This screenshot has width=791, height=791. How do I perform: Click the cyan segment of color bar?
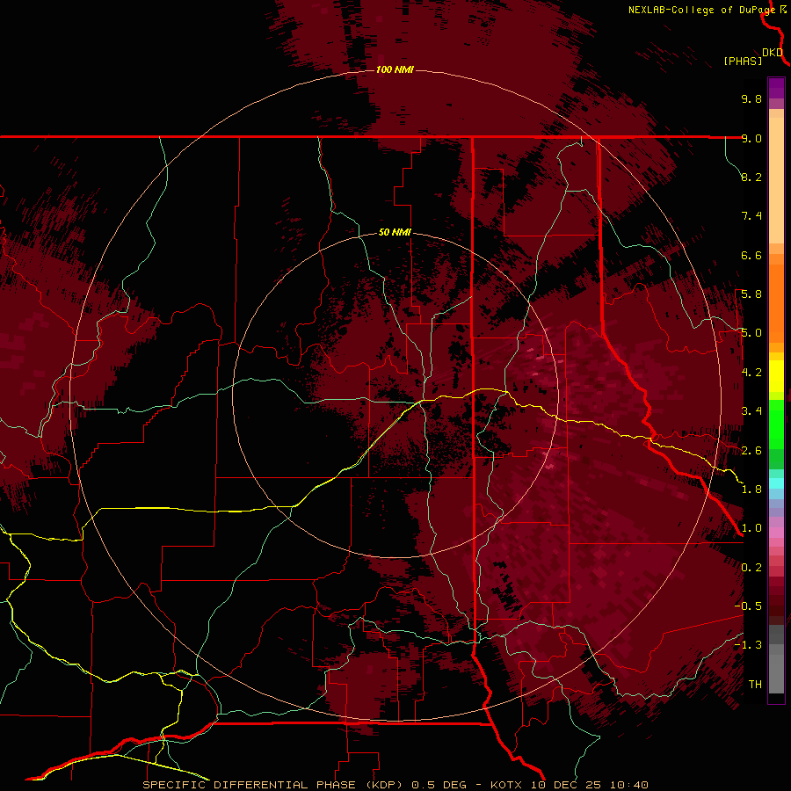point(776,483)
